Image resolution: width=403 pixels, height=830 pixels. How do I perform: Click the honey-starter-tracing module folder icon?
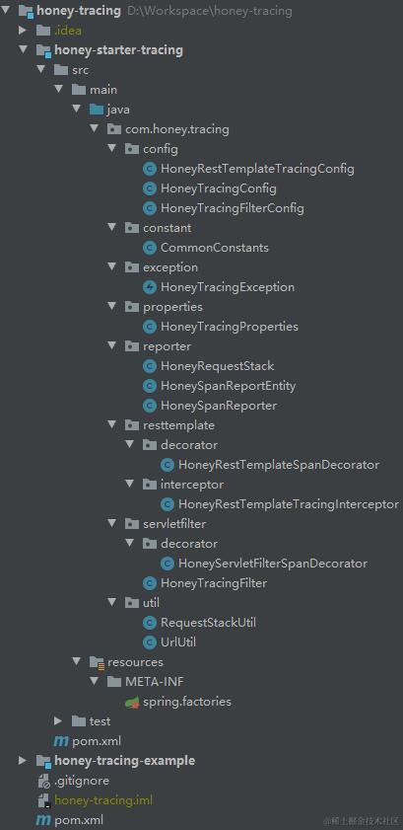pyautogui.click(x=43, y=50)
